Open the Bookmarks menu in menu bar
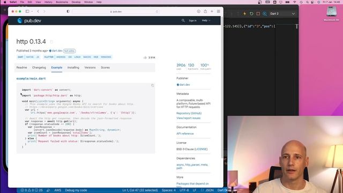Screen dimensions: 343x193 (62, 2)
